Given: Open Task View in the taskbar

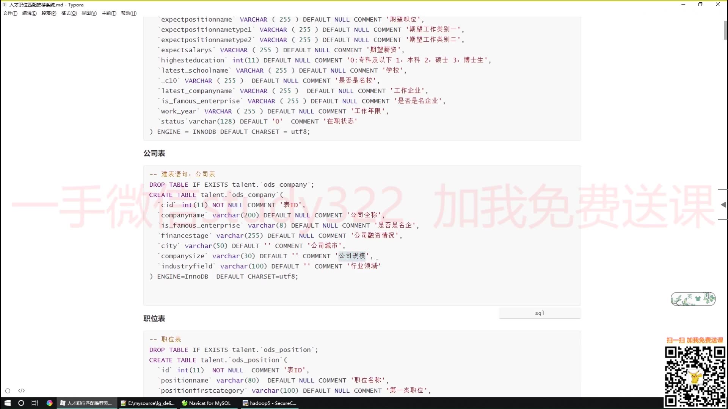Looking at the screenshot, I should click(x=35, y=403).
